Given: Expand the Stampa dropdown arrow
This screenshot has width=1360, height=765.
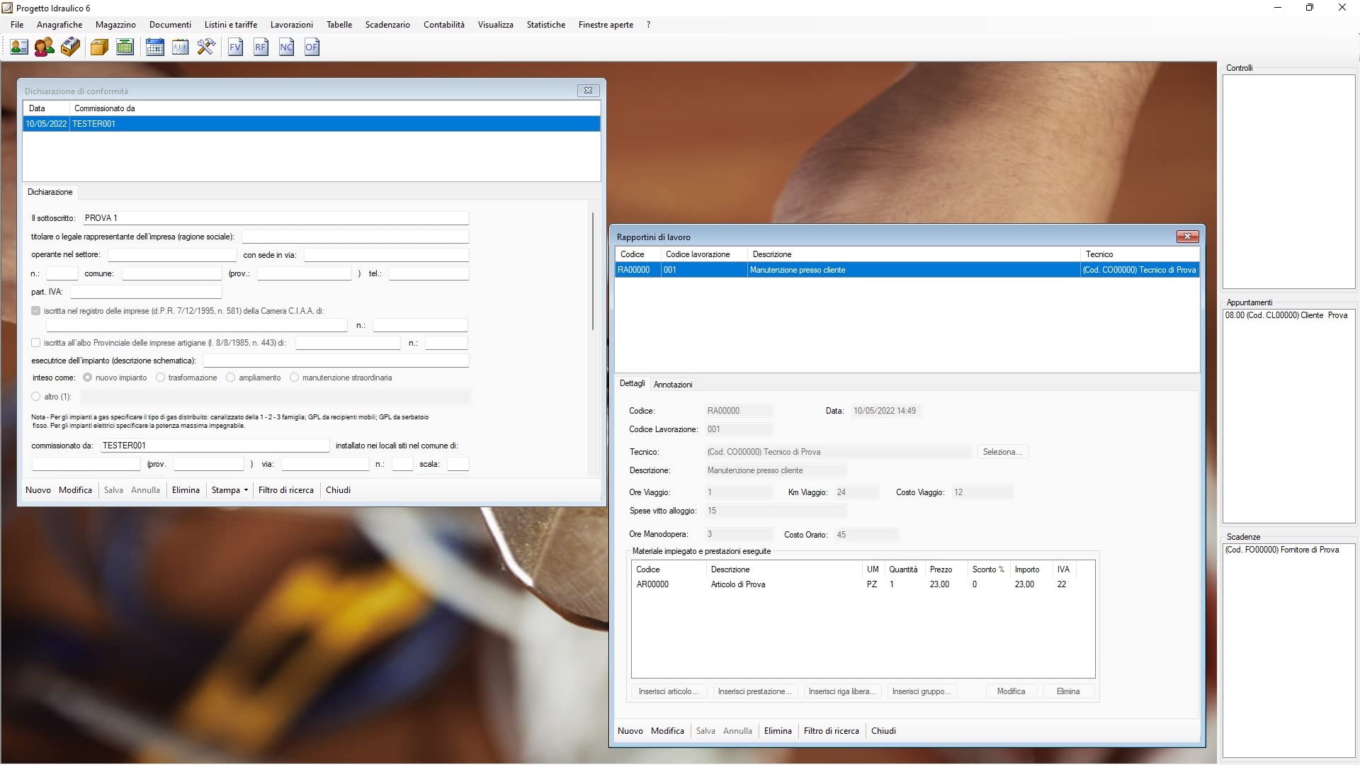Looking at the screenshot, I should click(x=246, y=490).
